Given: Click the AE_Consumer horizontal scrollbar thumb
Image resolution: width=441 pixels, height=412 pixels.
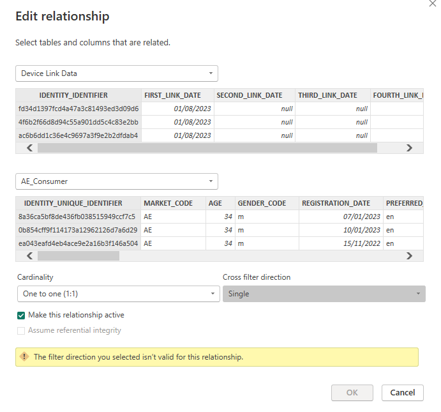Looking at the screenshot, I should (78, 256).
